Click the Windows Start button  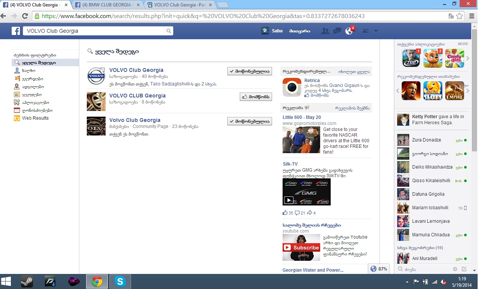pyautogui.click(x=7, y=281)
